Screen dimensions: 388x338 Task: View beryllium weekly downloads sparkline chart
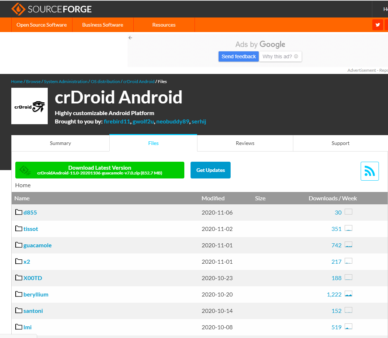click(x=348, y=294)
